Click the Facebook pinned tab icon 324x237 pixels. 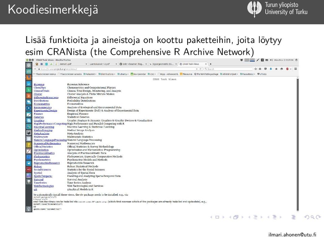pos(42,64)
